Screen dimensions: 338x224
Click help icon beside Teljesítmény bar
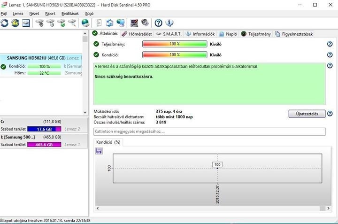click(330, 44)
